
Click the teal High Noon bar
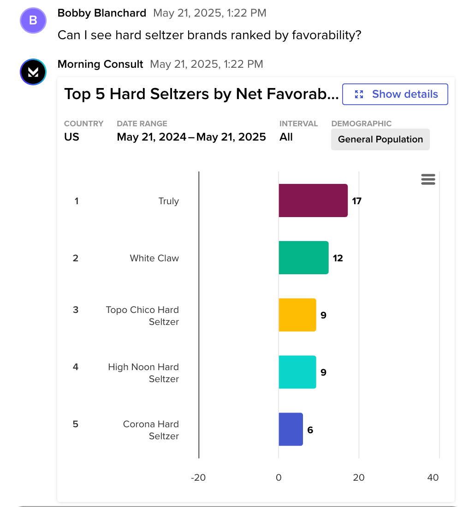click(297, 372)
